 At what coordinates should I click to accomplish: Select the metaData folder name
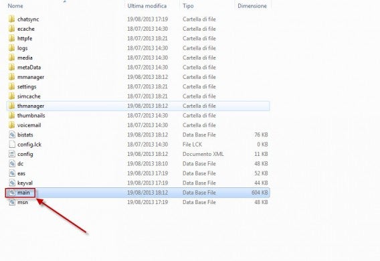tap(29, 68)
